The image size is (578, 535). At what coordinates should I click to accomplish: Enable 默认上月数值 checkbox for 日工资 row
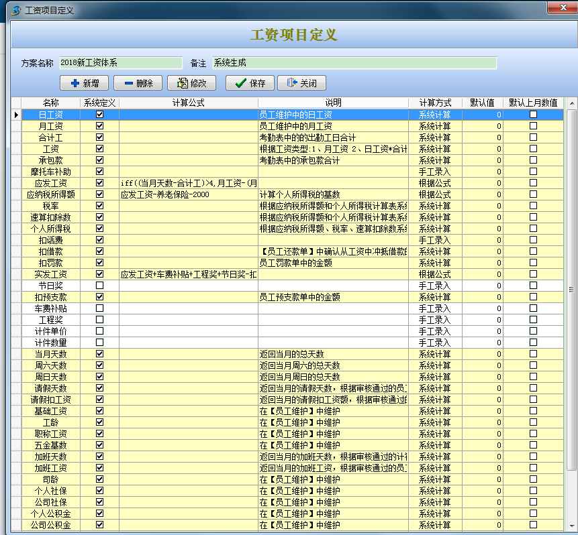point(533,115)
